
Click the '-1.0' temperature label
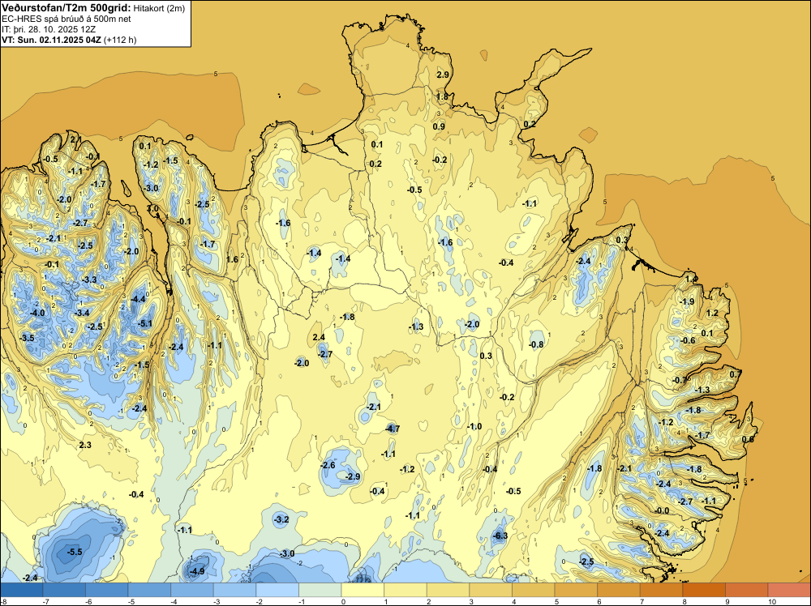(x=474, y=426)
